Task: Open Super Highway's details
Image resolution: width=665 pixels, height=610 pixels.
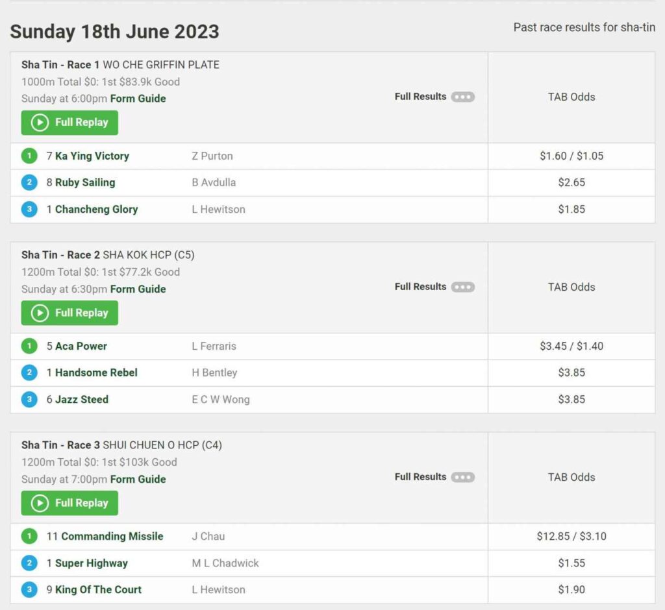Action: pos(92,563)
